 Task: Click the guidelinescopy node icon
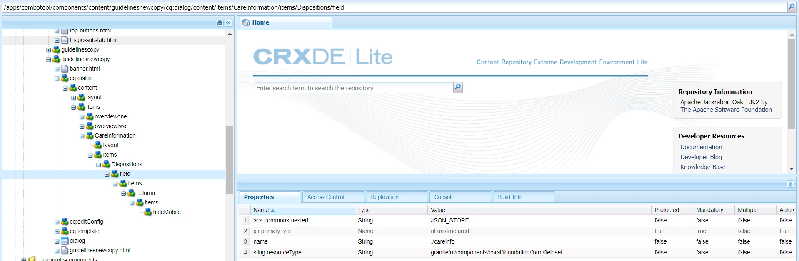point(56,49)
